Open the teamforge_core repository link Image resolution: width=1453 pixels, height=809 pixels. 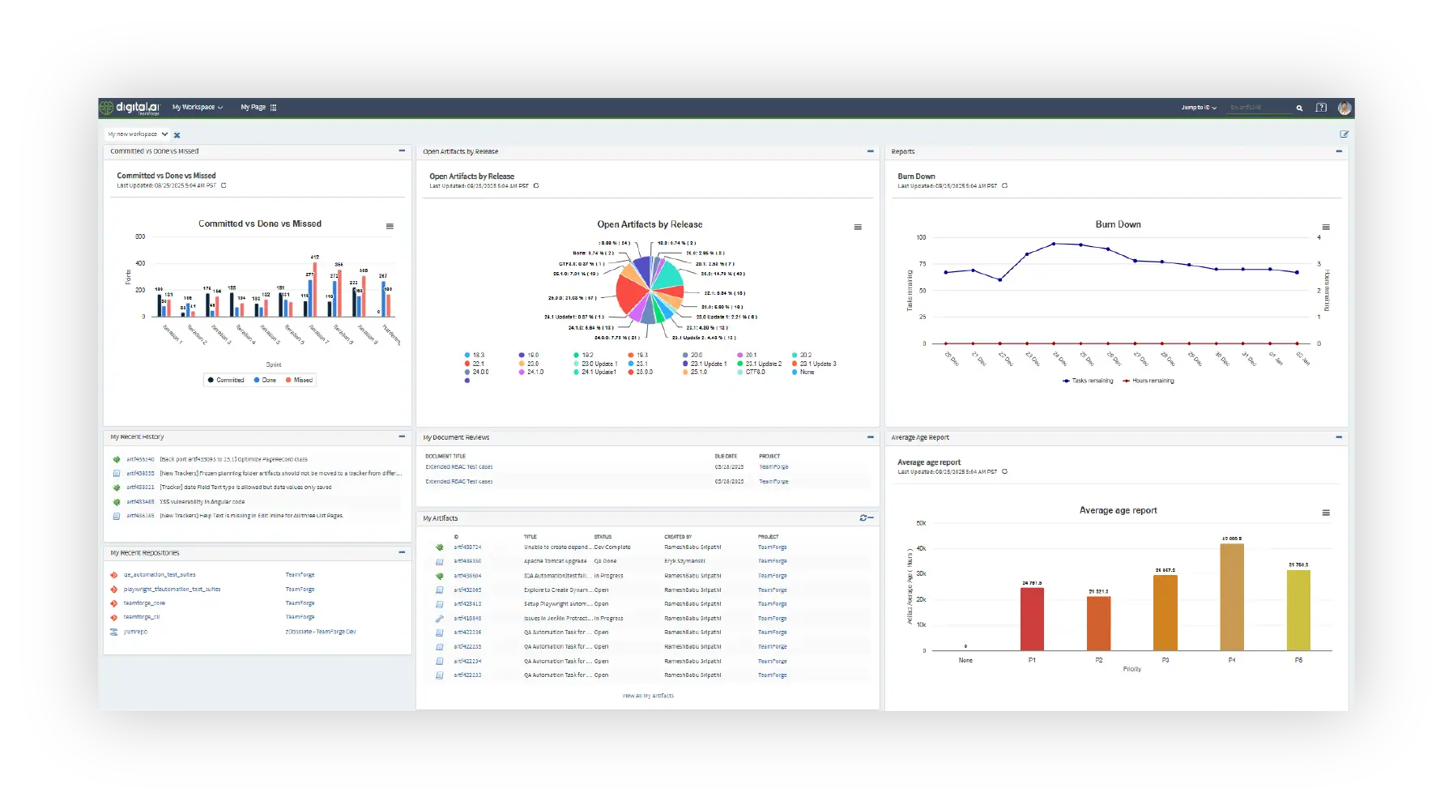pos(144,603)
